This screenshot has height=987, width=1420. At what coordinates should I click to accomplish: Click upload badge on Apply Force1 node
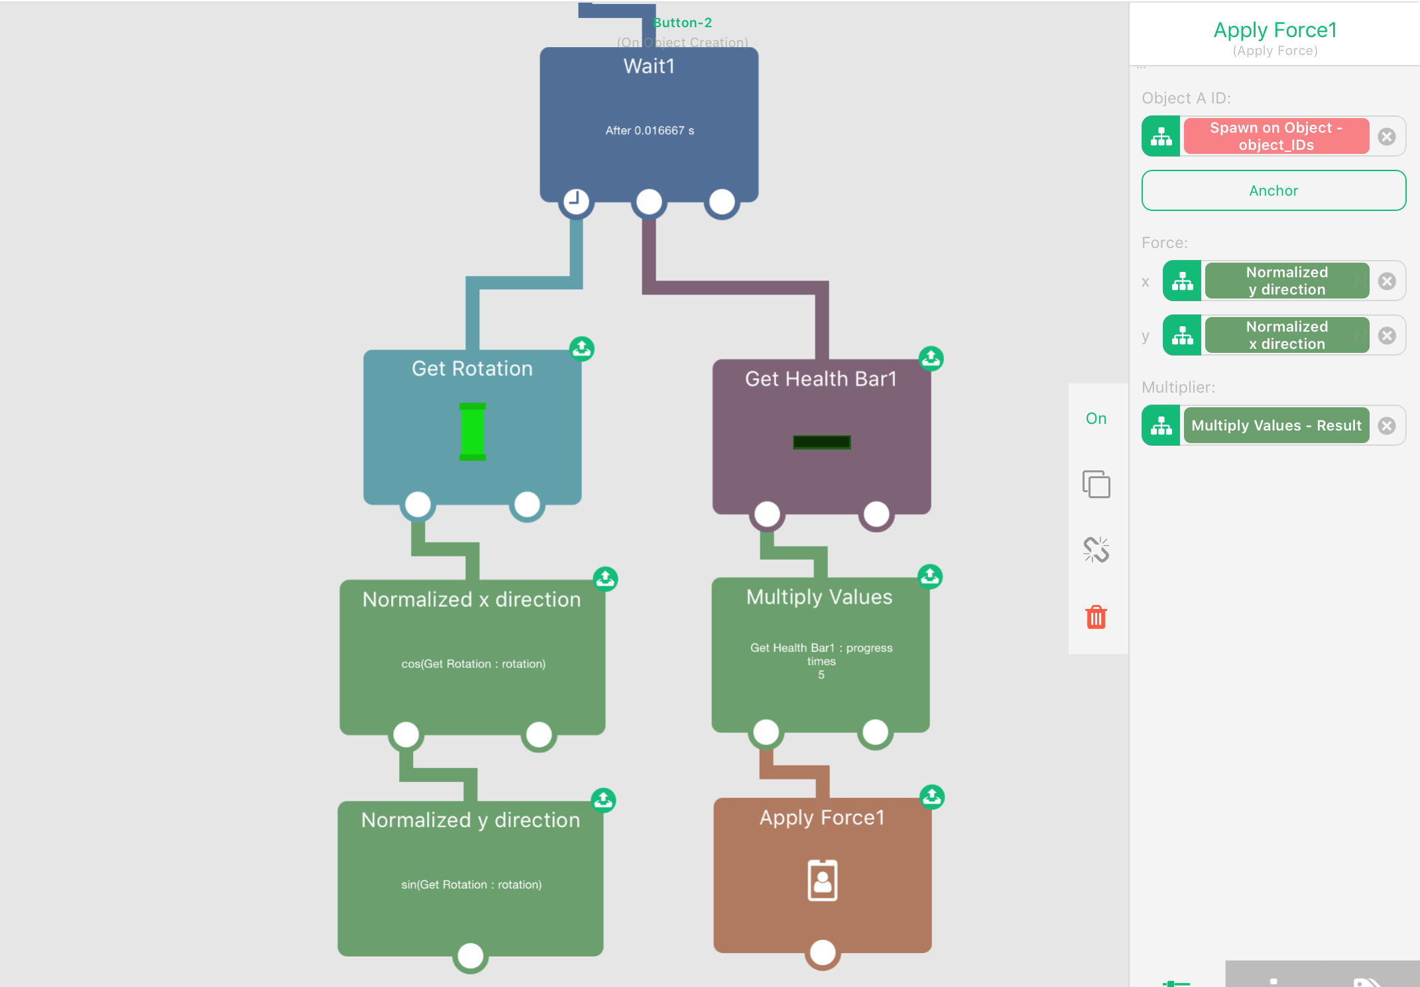(931, 797)
